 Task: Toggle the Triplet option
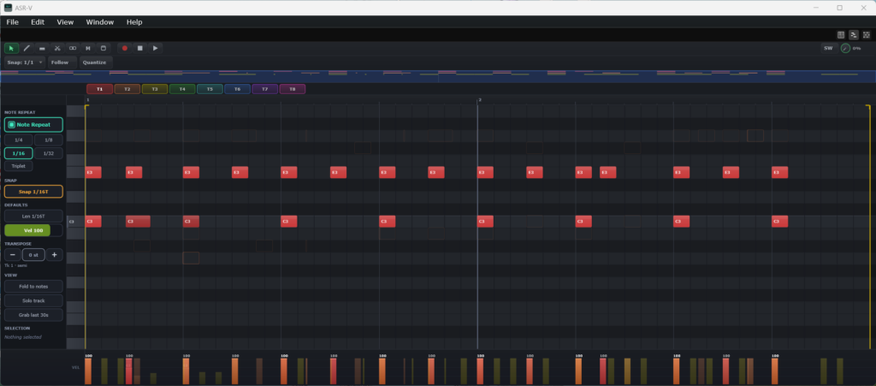[x=19, y=166]
